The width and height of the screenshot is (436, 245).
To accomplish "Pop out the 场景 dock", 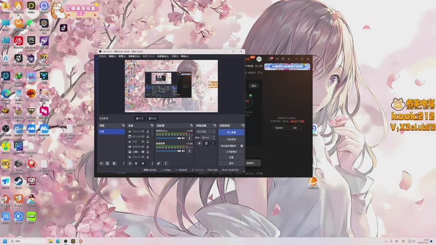I will point(124,126).
